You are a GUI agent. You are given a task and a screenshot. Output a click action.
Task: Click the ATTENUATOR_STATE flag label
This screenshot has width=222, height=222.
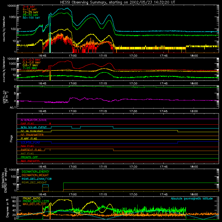click(34, 120)
